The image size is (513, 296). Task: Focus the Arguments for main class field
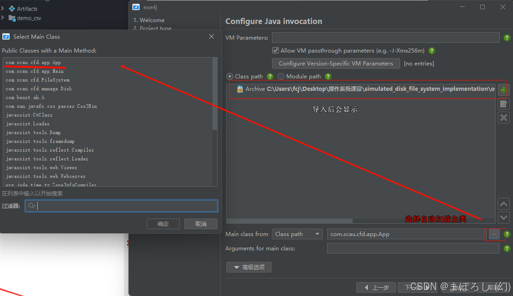[413, 249]
